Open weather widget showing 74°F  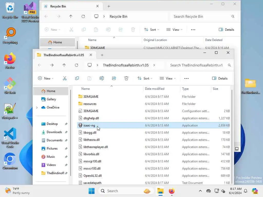[x=17, y=191]
